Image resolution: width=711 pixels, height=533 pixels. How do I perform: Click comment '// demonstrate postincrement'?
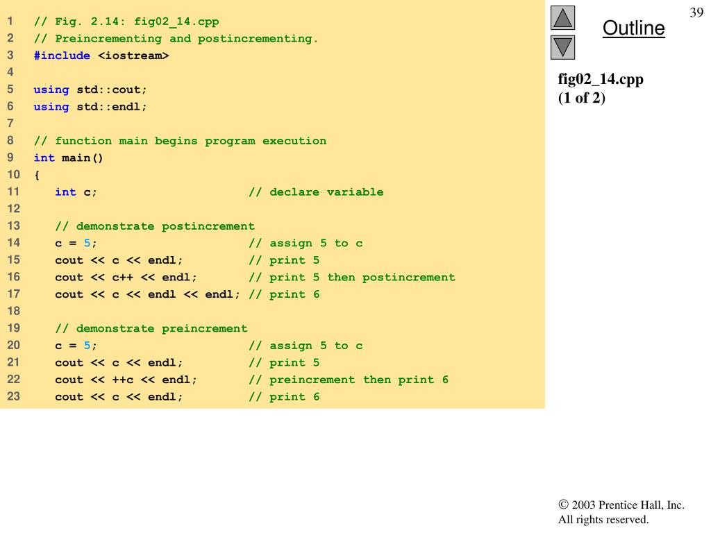[x=155, y=226]
